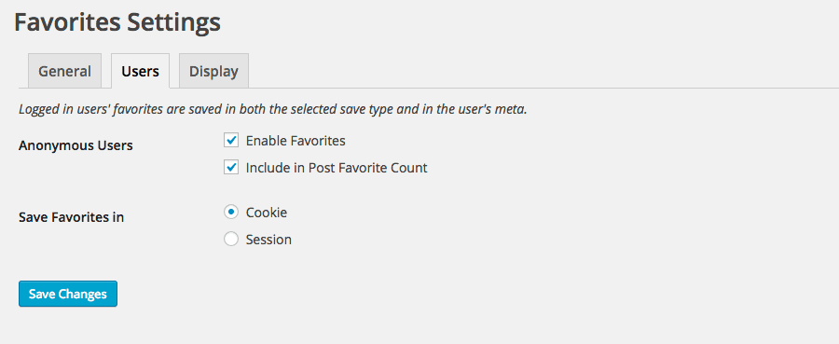The image size is (839, 344).
Task: Select the Users tab
Action: coord(140,71)
